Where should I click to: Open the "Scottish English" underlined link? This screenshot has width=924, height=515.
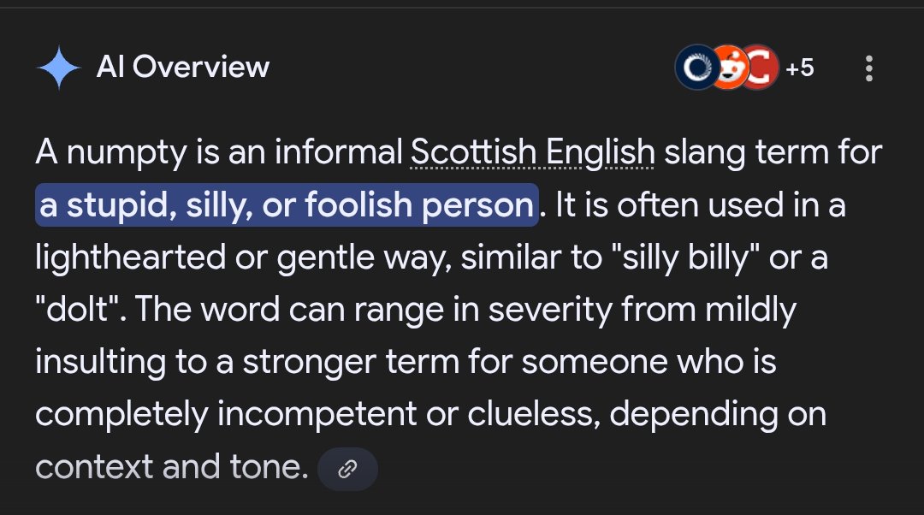[x=532, y=153]
